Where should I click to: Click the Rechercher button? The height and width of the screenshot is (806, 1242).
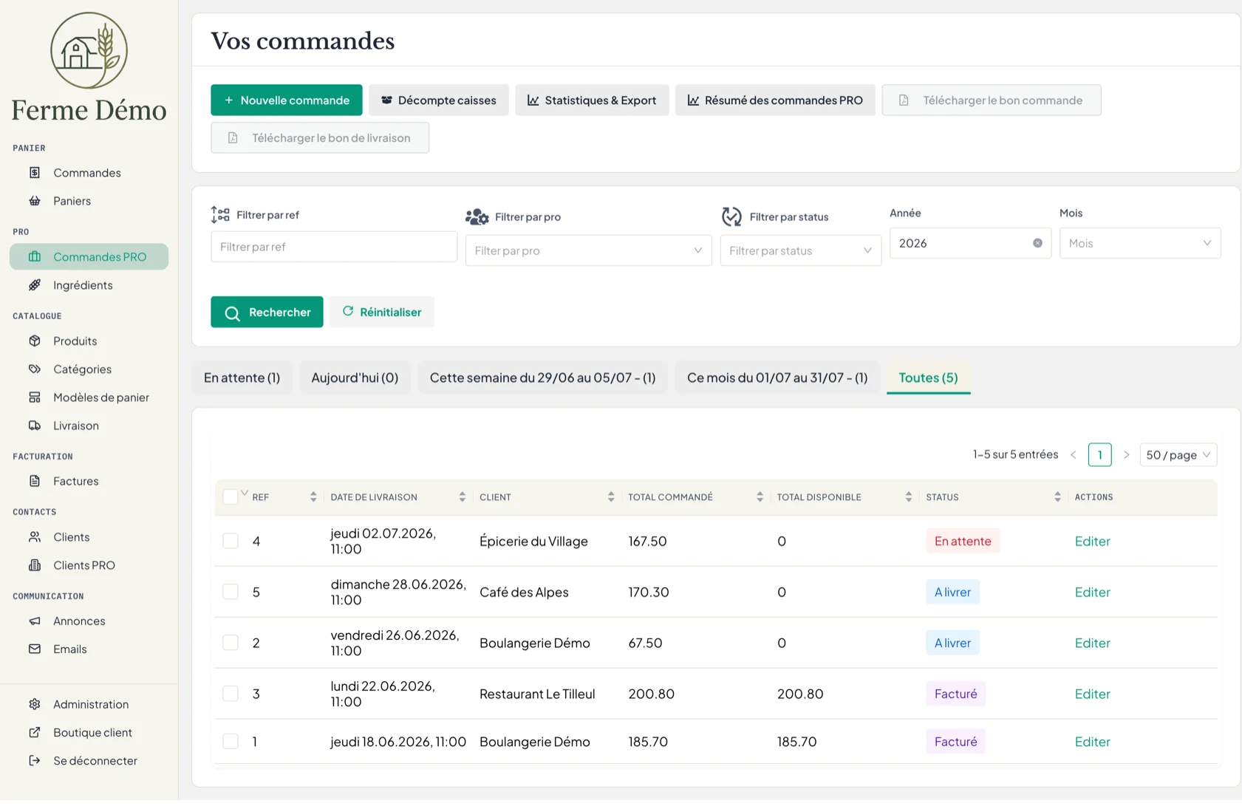(267, 312)
